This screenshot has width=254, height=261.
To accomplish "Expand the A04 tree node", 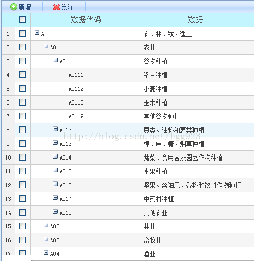I will (46, 253).
